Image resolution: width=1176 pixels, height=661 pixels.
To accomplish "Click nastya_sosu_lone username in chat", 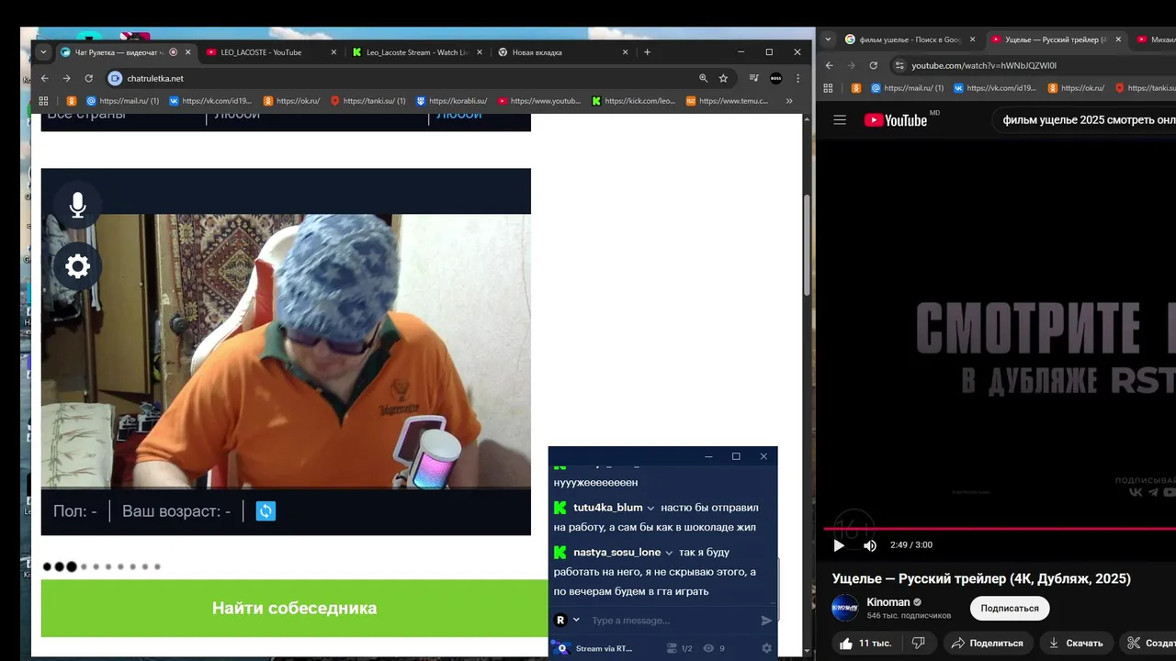I will tap(616, 552).
